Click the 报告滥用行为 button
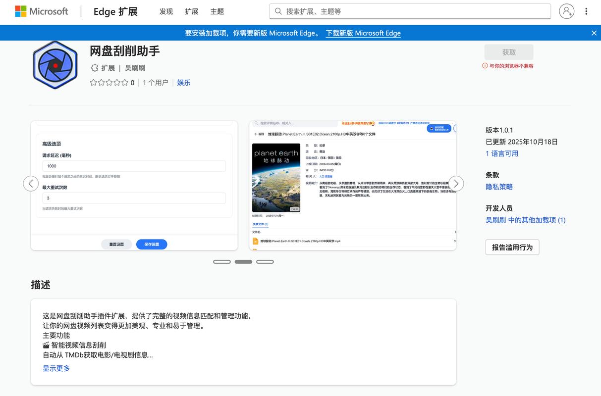601x396 pixels. (512, 247)
